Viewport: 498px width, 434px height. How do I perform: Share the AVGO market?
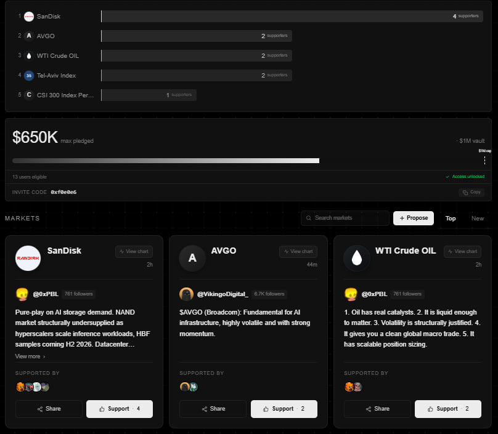pos(213,409)
